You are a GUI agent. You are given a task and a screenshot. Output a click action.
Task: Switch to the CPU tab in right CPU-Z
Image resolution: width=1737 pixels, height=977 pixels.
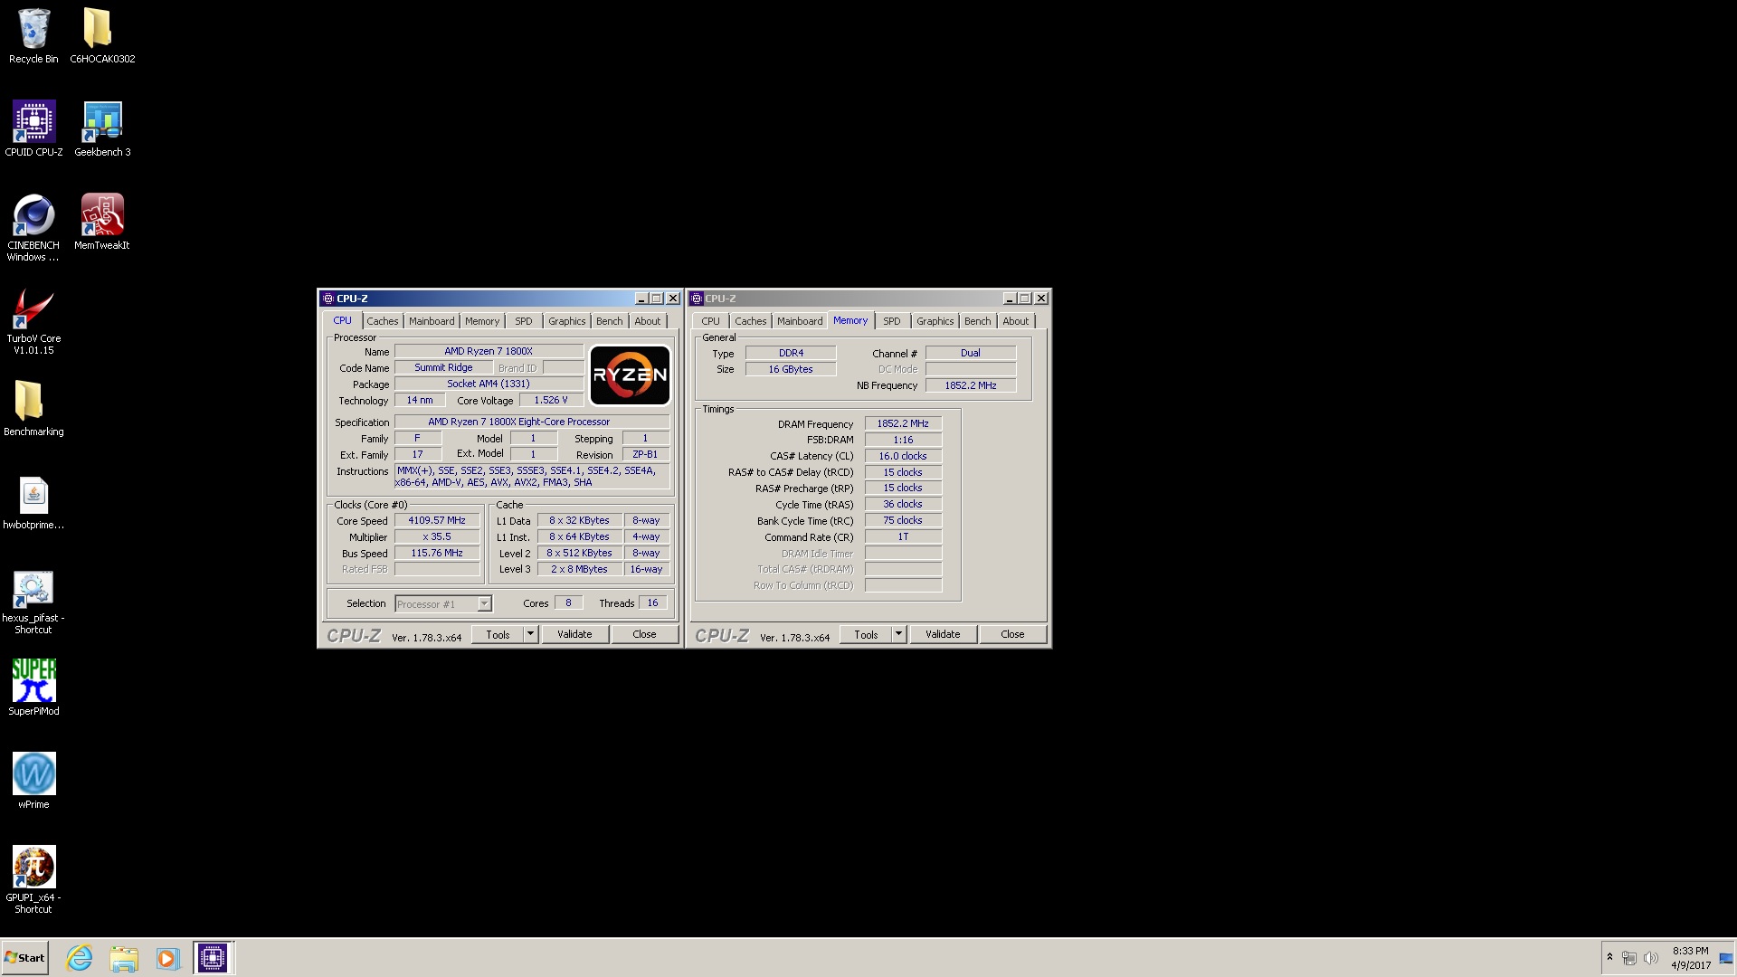[x=711, y=321]
